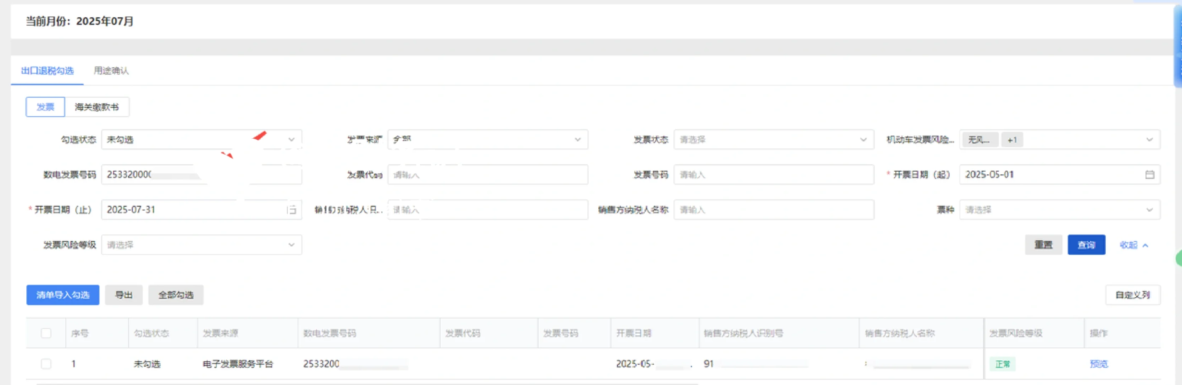1182x385 pixels.
Task: Check the checkbox for invoice row 1
Action: (46, 364)
